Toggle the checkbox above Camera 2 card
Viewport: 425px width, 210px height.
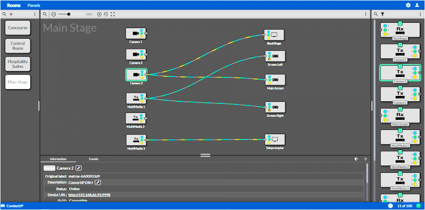(x=401, y=66)
